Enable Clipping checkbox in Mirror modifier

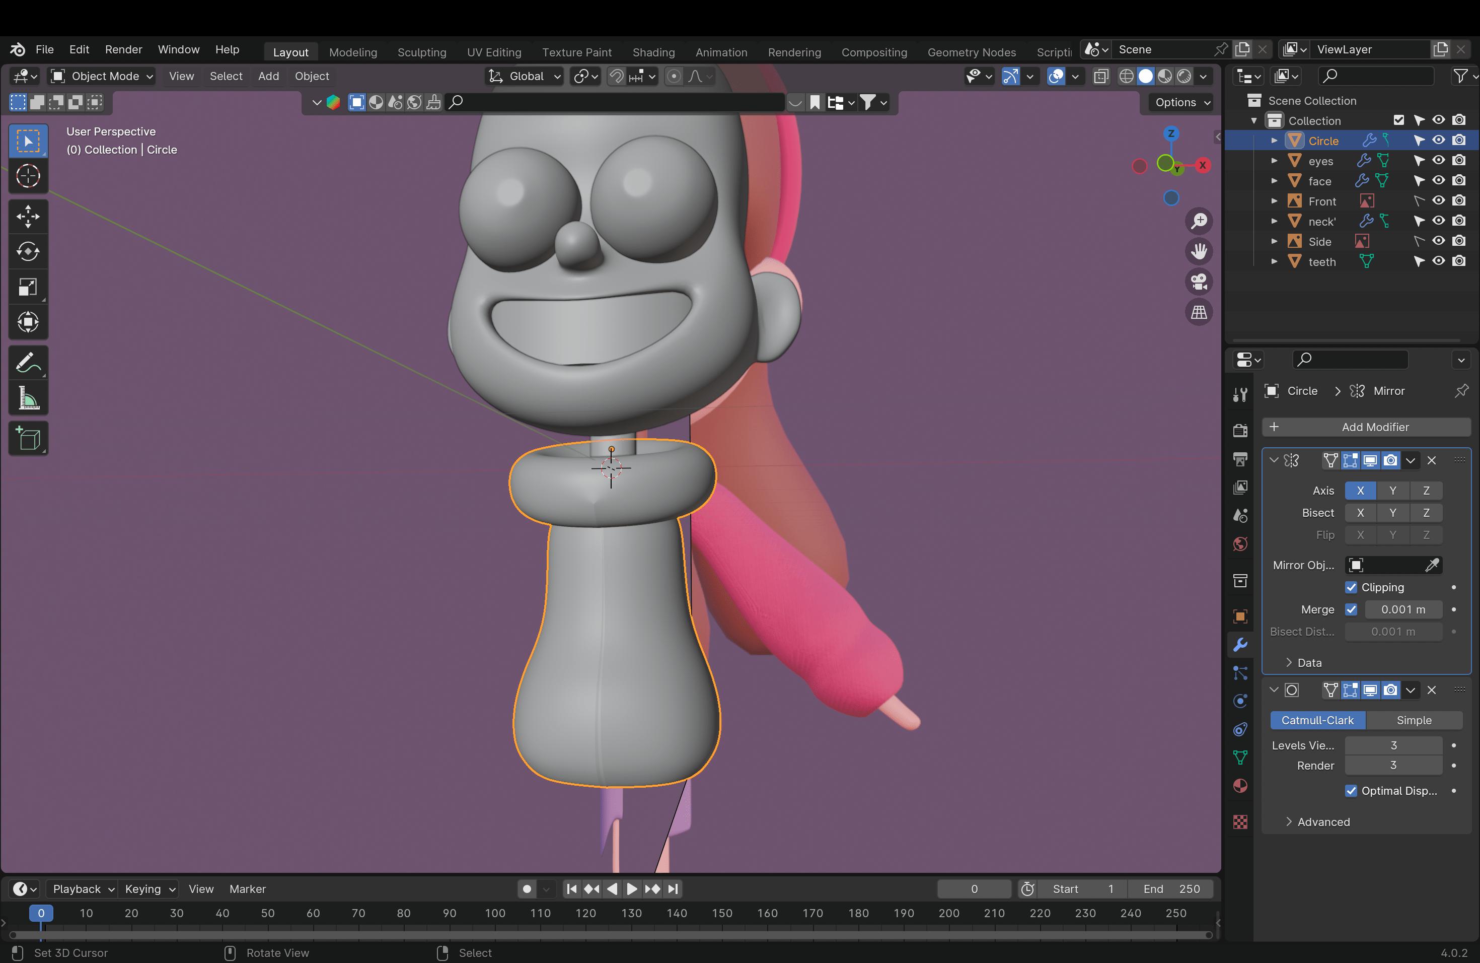(x=1352, y=586)
